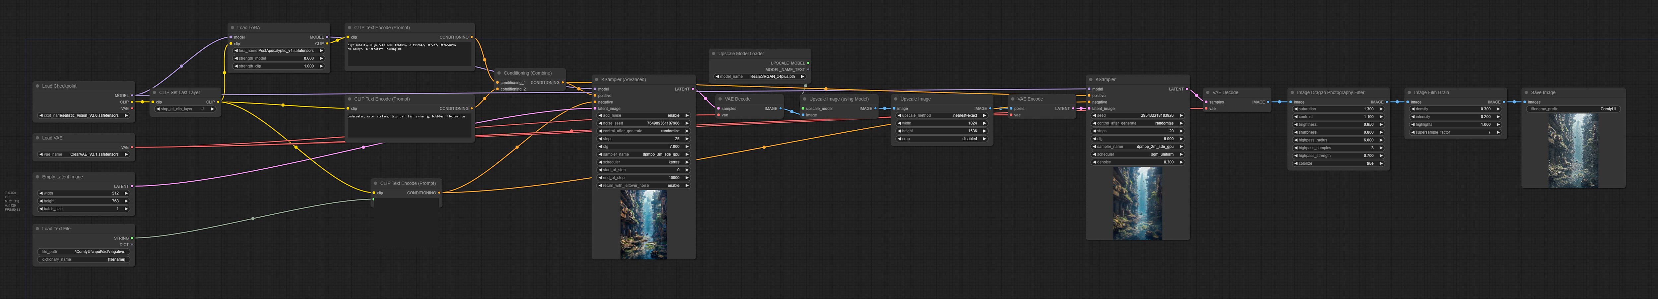1658x299 pixels.
Task: Collapse the Load Checkpoint node via its title dot
Action: [x=37, y=86]
